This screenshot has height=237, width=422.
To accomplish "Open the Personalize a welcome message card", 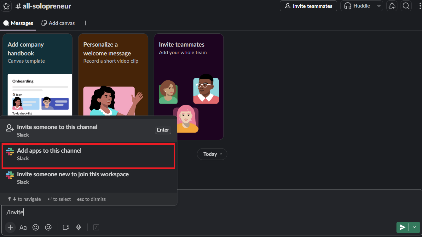I will tap(113, 75).
